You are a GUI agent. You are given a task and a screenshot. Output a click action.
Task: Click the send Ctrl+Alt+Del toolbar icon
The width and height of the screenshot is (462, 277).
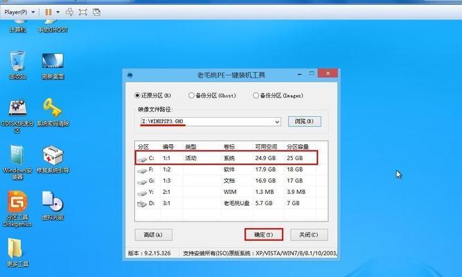pos(69,12)
